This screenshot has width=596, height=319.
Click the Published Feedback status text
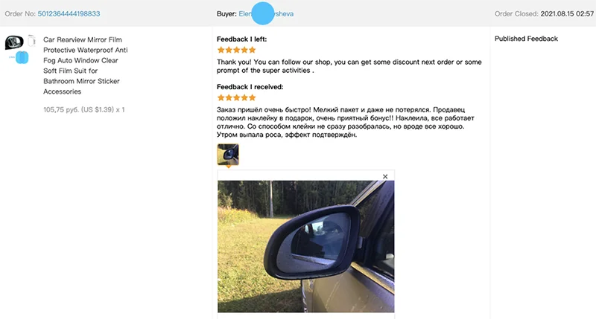point(526,39)
